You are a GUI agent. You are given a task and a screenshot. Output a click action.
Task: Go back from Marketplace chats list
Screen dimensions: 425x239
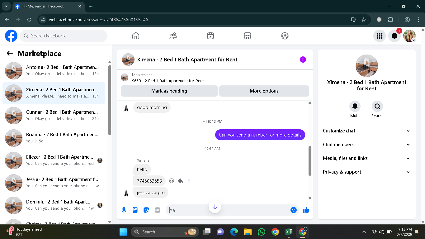click(10, 54)
